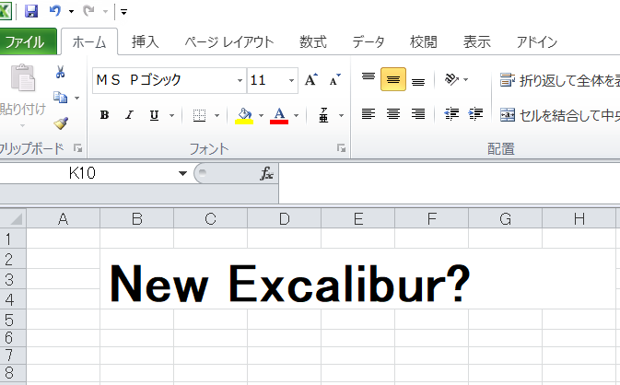Toggle Bold formatting
Image resolution: width=620 pixels, height=385 pixels.
click(104, 115)
